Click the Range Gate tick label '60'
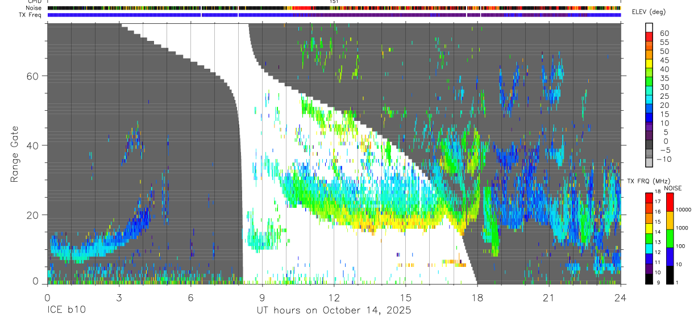The height and width of the screenshot is (322, 698). tap(34, 76)
